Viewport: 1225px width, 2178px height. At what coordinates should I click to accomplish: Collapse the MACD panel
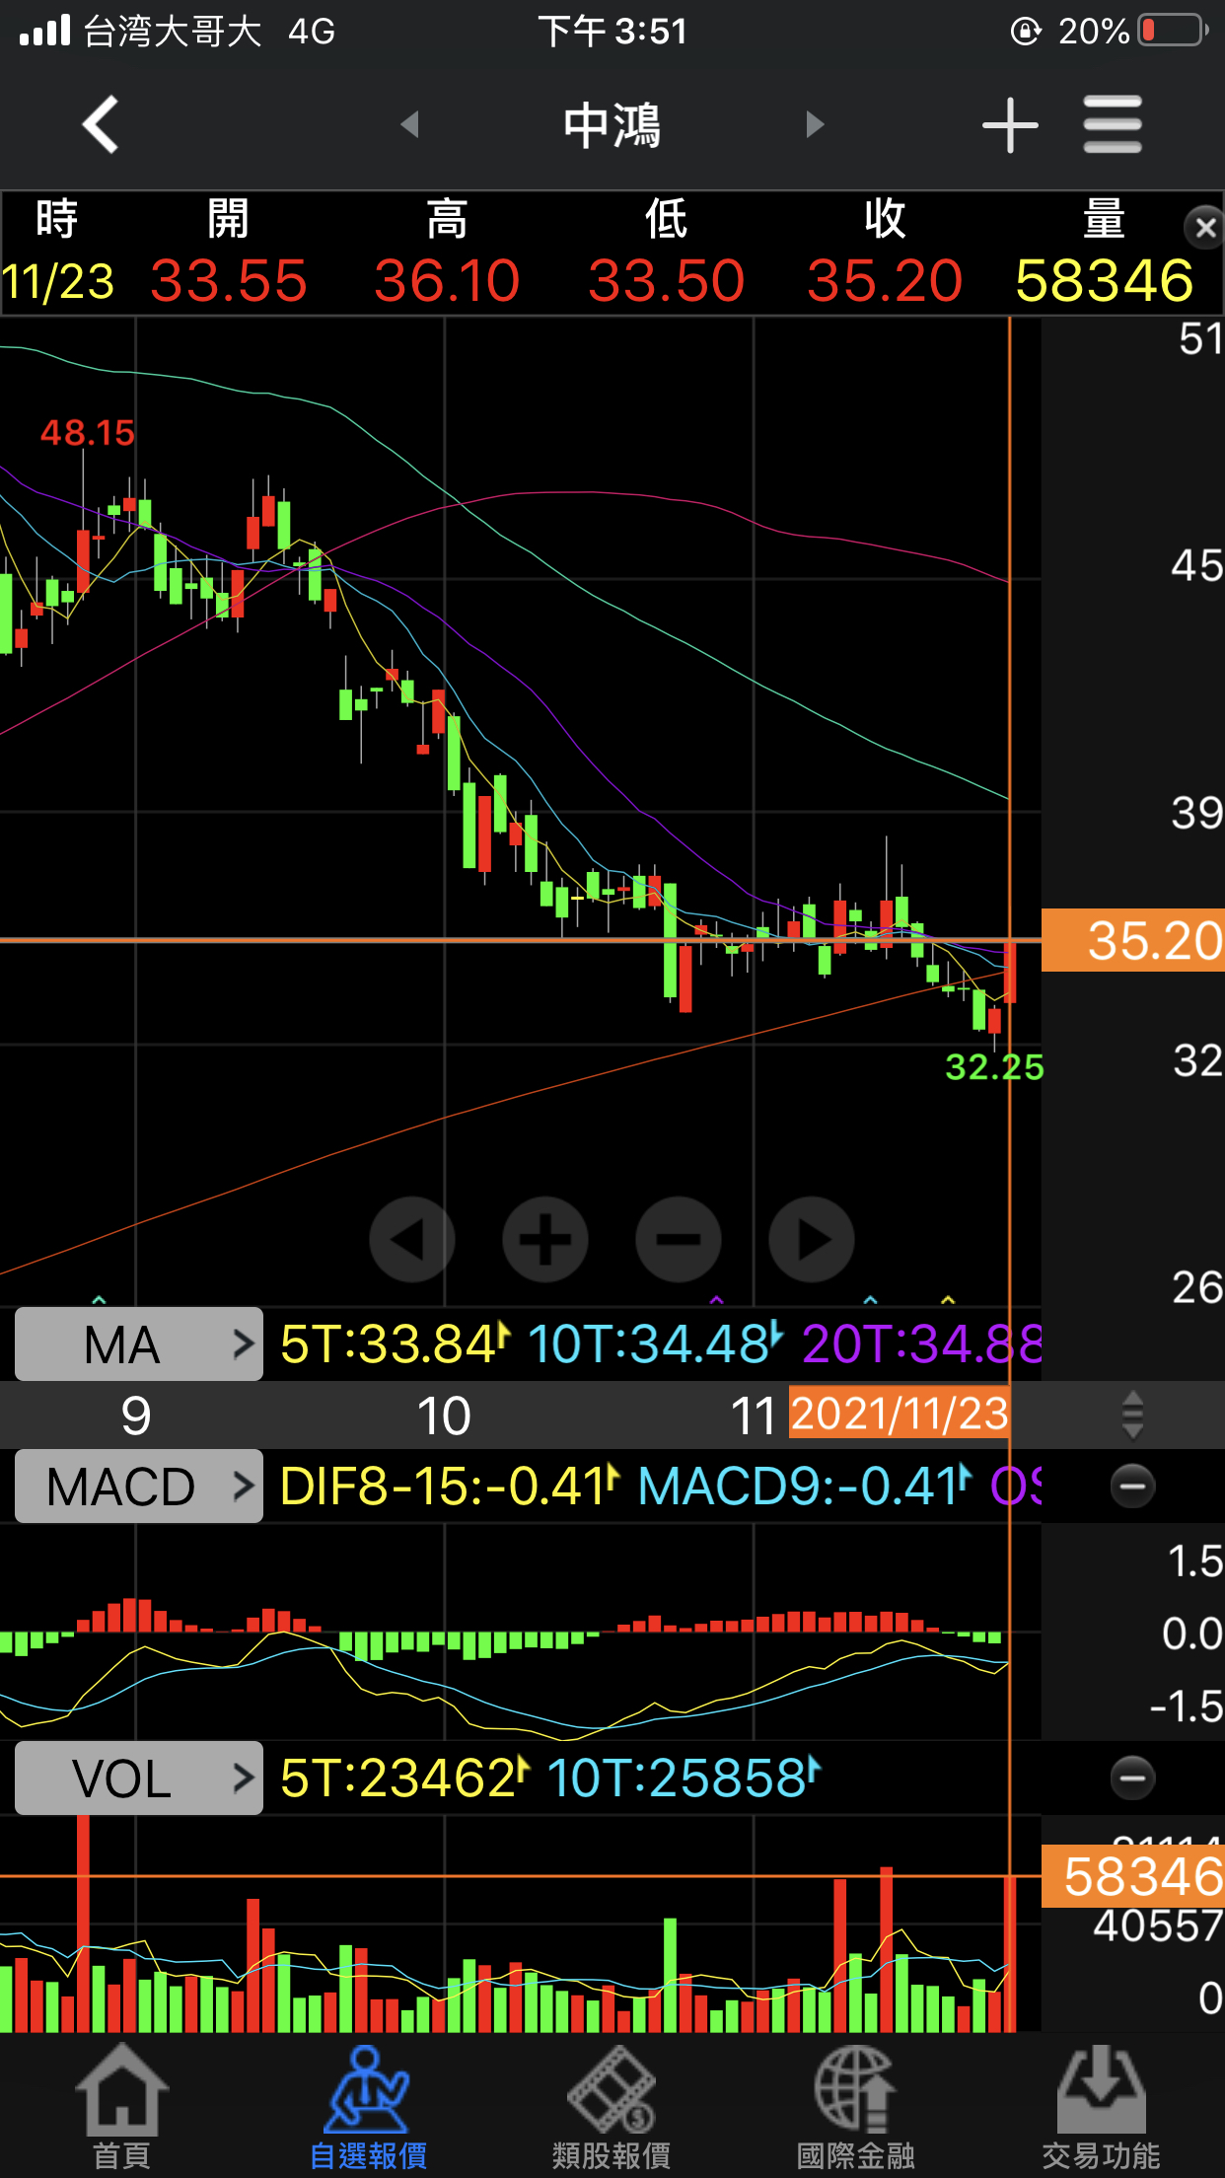tap(1132, 1487)
